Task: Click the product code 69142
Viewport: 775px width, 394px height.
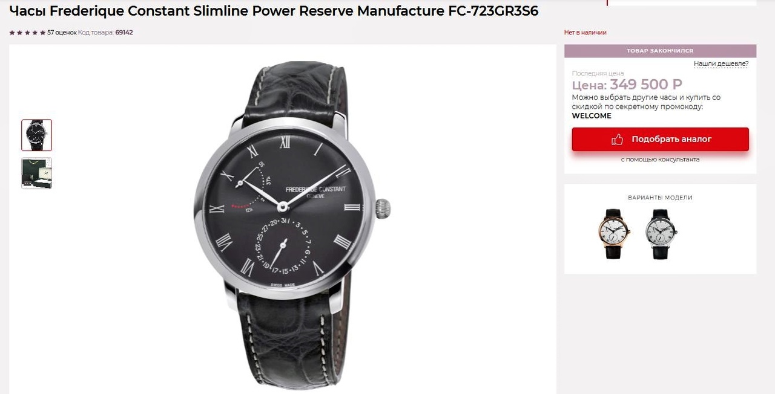Action: 124,33
